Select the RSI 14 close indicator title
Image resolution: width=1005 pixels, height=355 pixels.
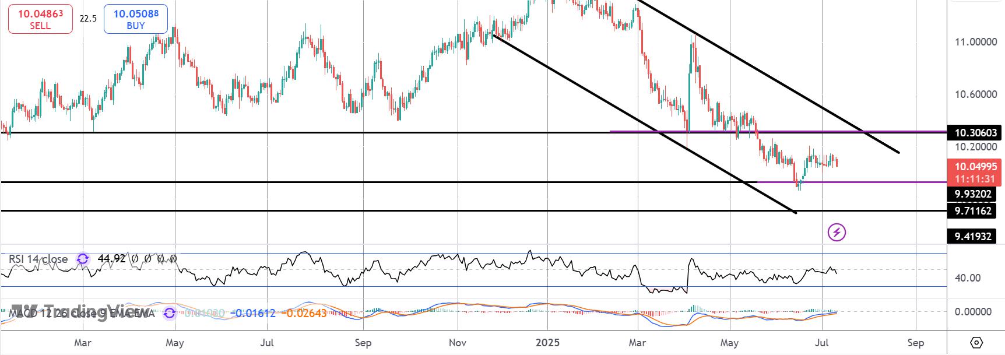pos(38,259)
